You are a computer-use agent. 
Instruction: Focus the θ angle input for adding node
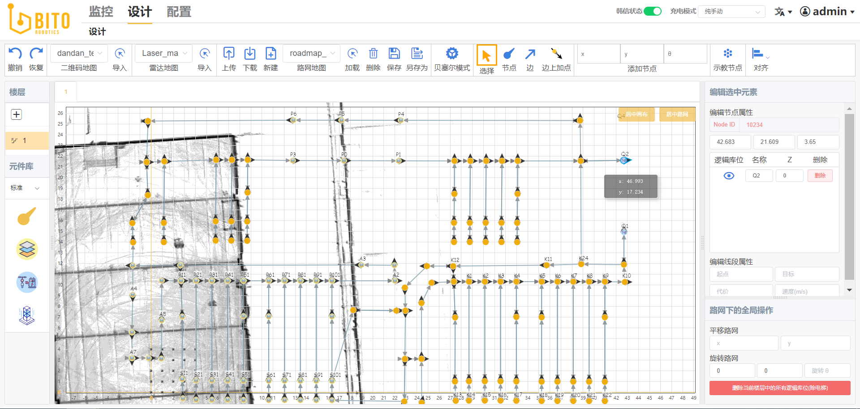(685, 54)
